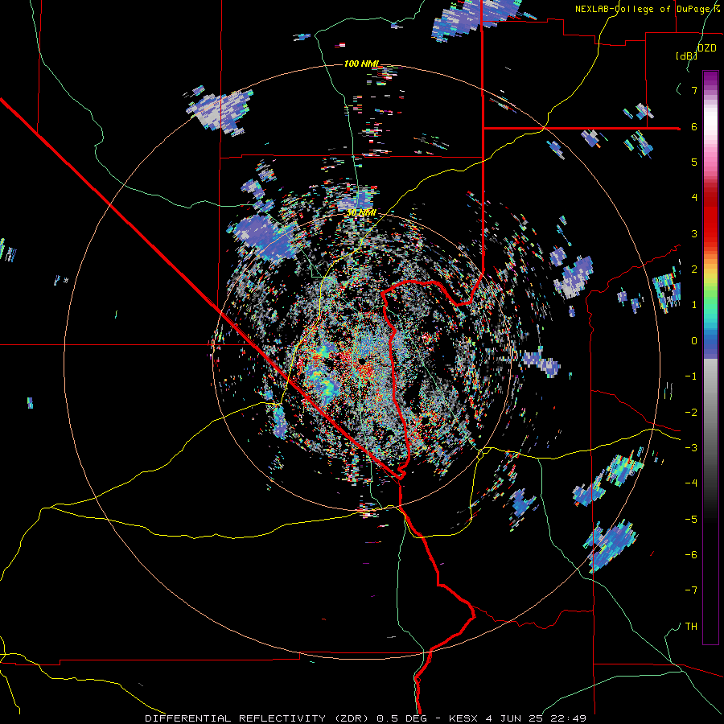Click the 7 dB scale tick label
The height and width of the screenshot is (724, 724).
(694, 90)
